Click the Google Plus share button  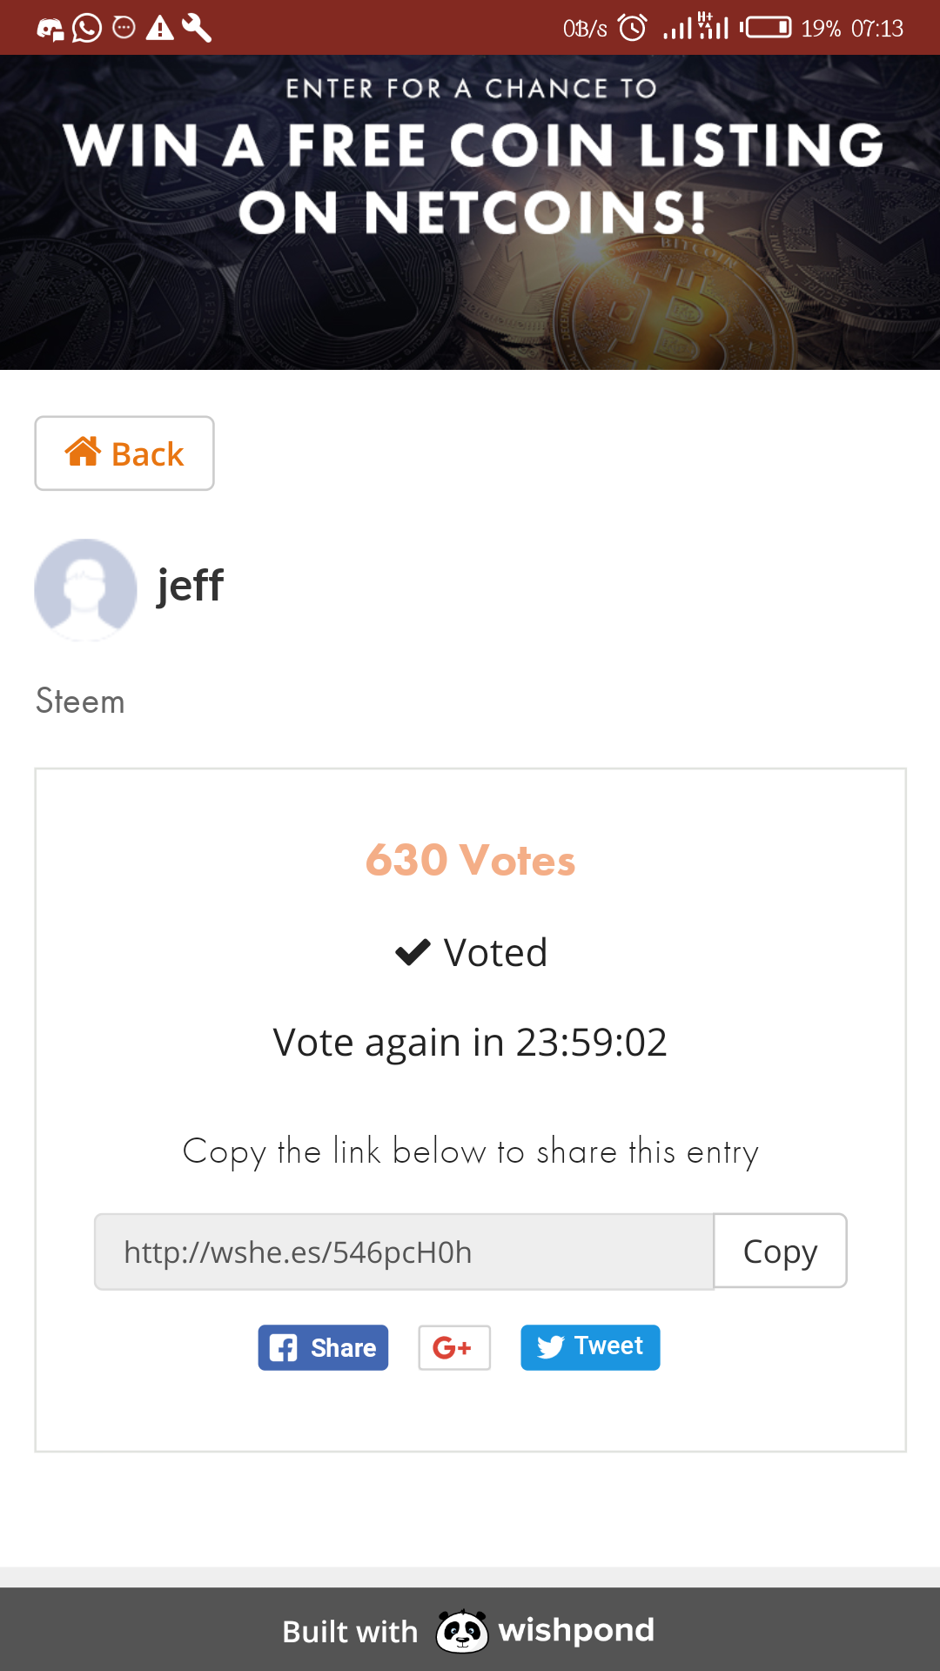coord(454,1347)
